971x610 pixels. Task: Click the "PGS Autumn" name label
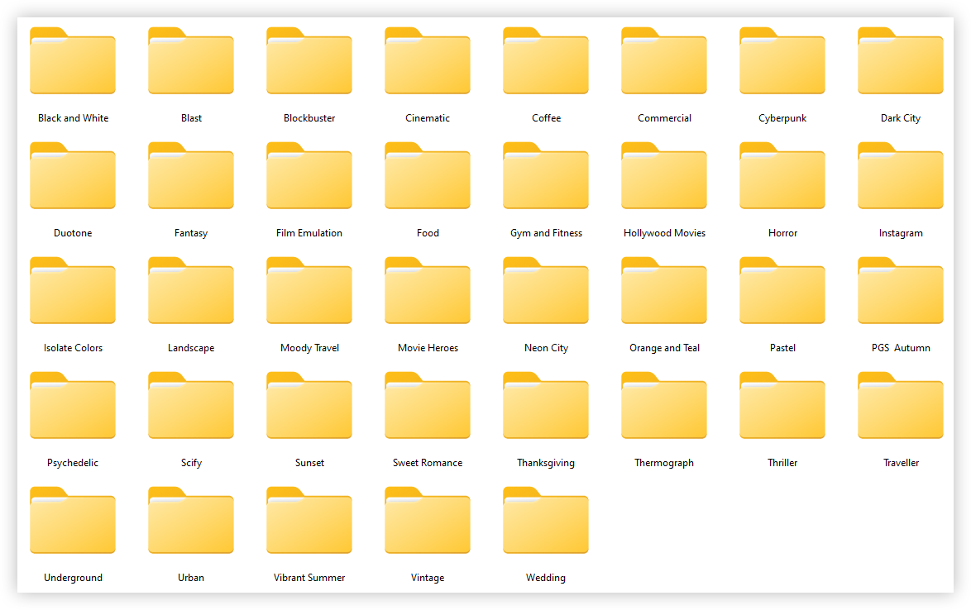(901, 348)
